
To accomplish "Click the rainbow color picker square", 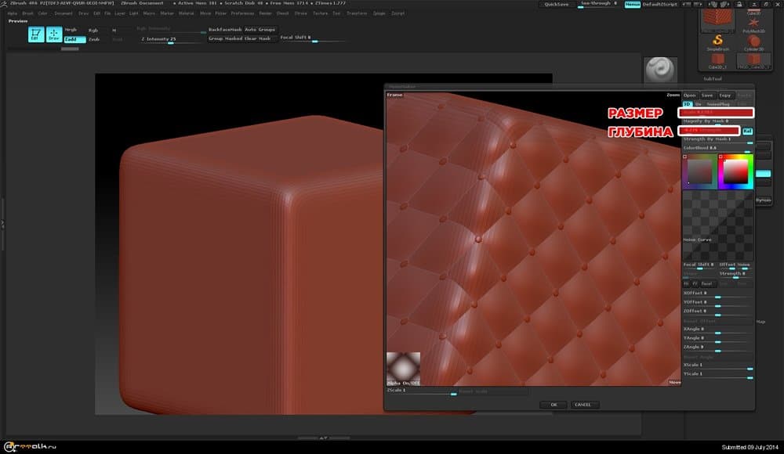I will click(x=735, y=171).
